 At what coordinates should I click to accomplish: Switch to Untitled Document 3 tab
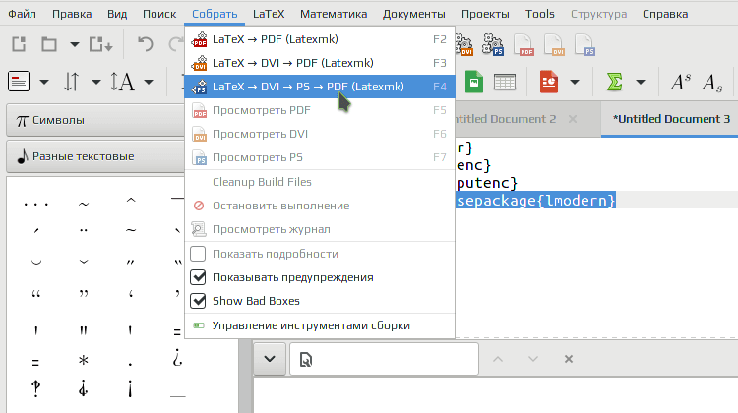[x=671, y=119]
